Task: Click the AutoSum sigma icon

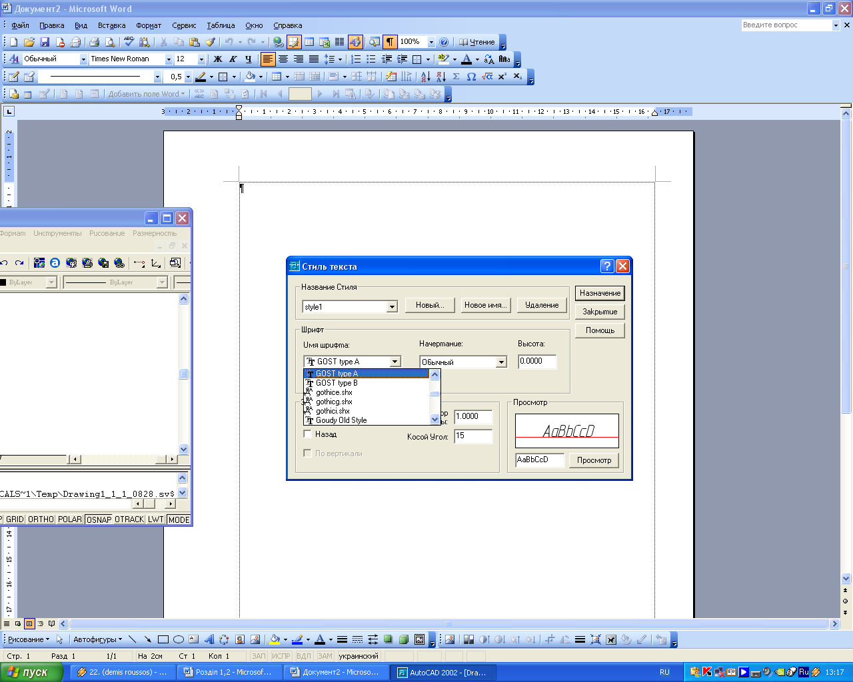Action: coord(456,77)
